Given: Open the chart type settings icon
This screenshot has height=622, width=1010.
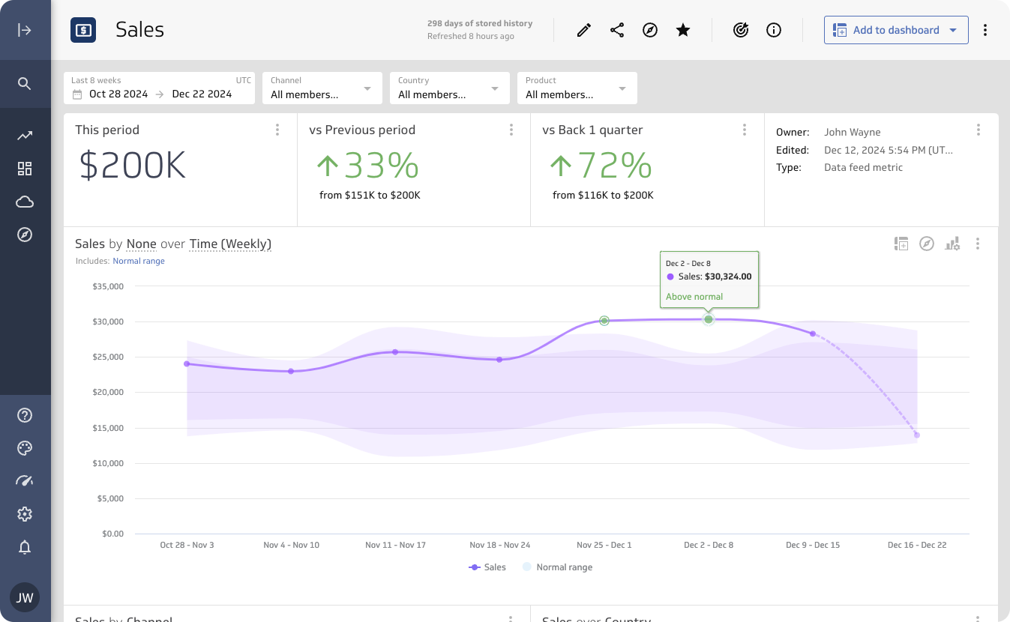Looking at the screenshot, I should tap(952, 244).
